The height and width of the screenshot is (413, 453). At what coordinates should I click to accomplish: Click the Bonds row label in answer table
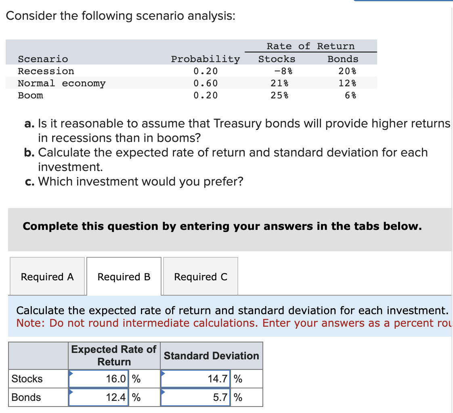(x=26, y=397)
